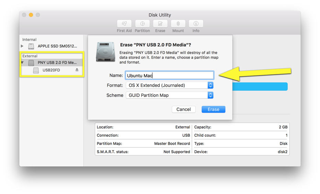Click the Mount toolbar icon
Image resolution: width=320 pixels, height=194 pixels.
click(x=178, y=24)
